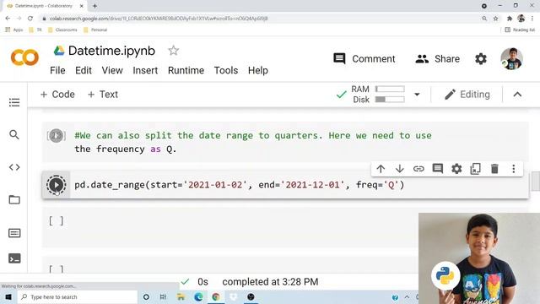
Task: Open the Google Drive file icon
Action: pos(59,51)
